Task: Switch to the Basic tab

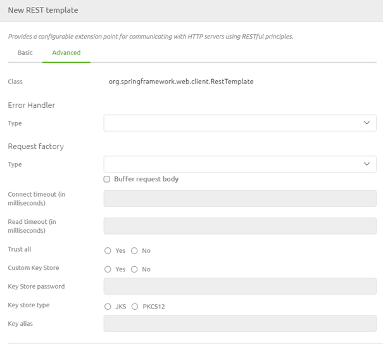Action: 25,52
